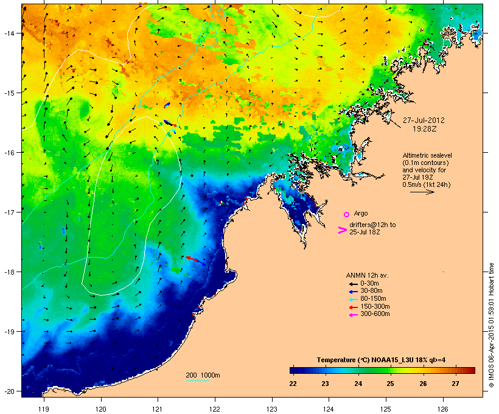Click the temperature colorbar gradient strip
The height and width of the screenshot is (414, 499).
382,370
